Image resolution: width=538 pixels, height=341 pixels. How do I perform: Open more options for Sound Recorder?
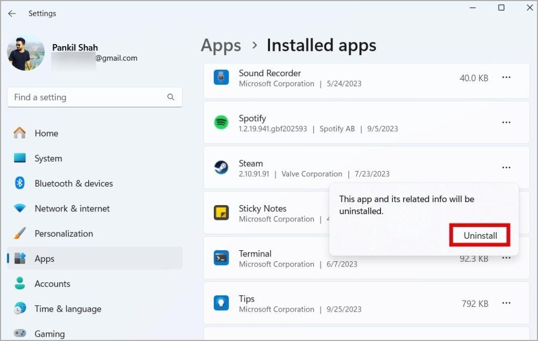pyautogui.click(x=506, y=78)
